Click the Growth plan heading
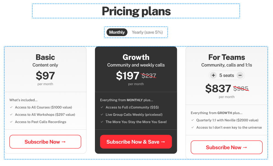273x166 pixels. tap(136, 57)
